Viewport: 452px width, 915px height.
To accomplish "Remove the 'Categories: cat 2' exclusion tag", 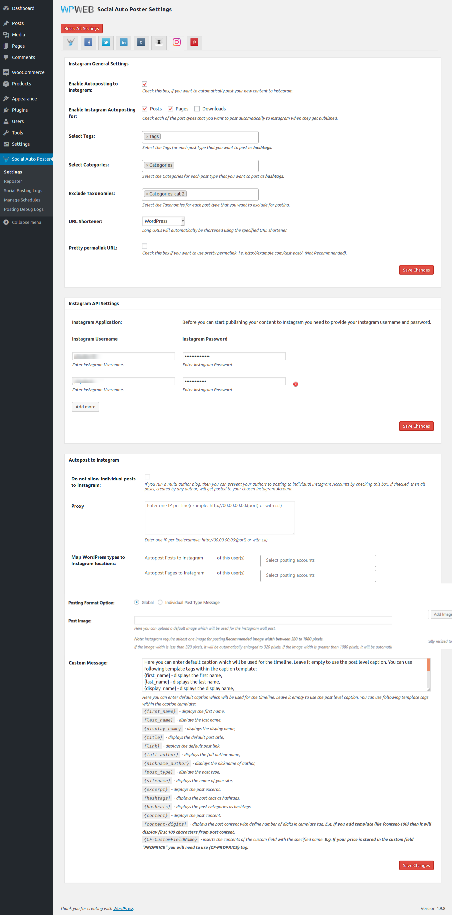I will click(x=147, y=194).
